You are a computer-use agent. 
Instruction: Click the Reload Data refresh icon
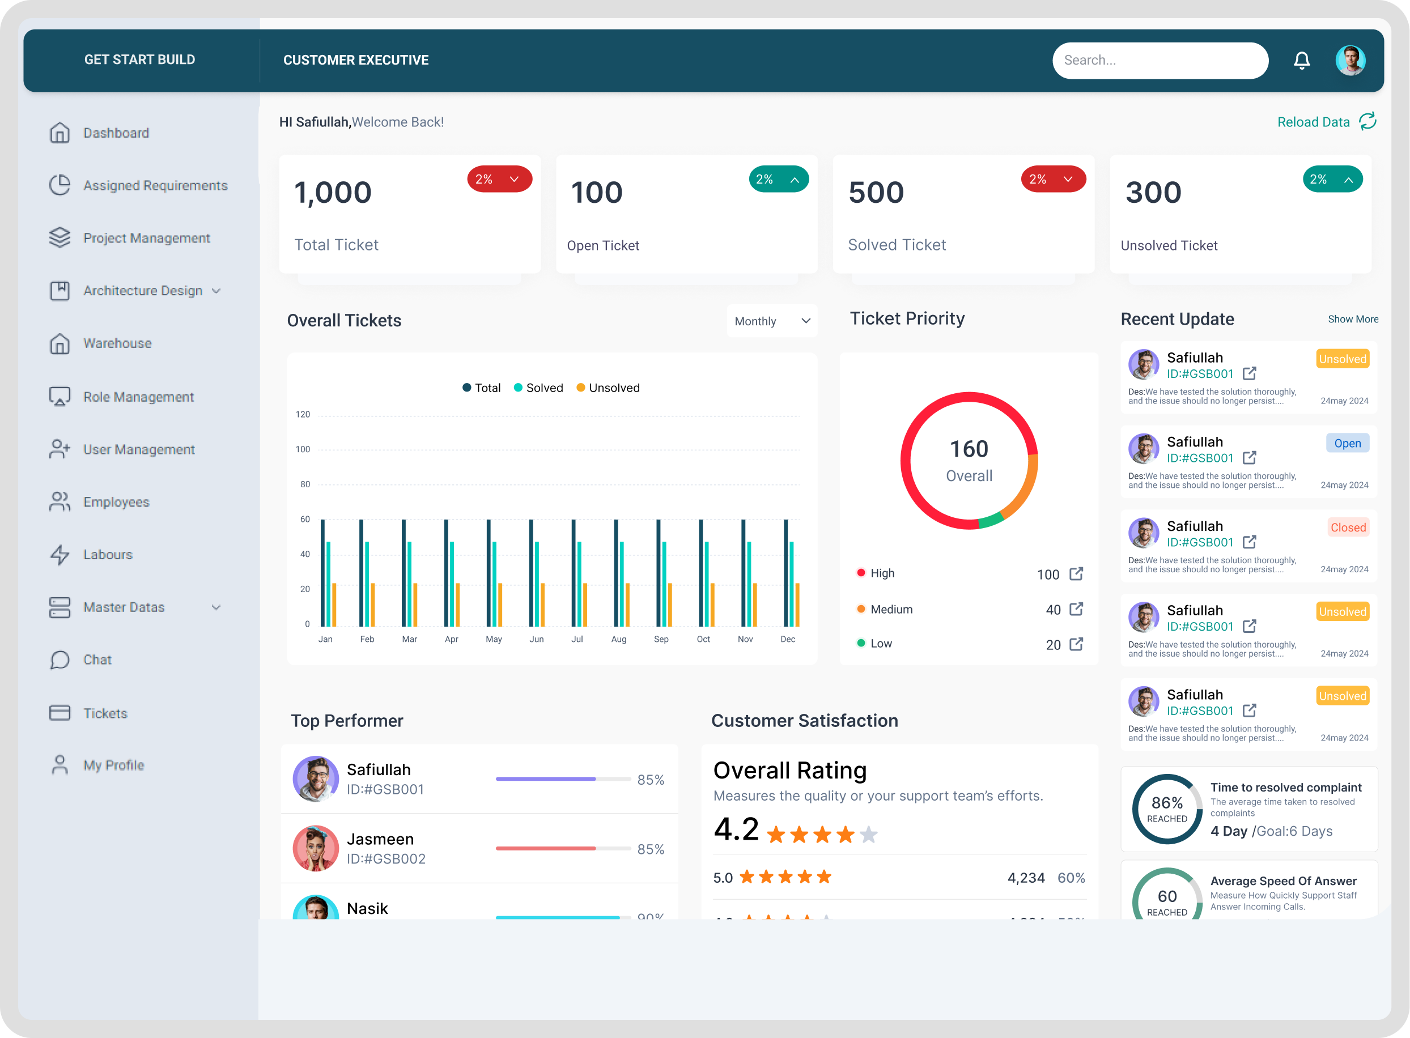click(1367, 121)
